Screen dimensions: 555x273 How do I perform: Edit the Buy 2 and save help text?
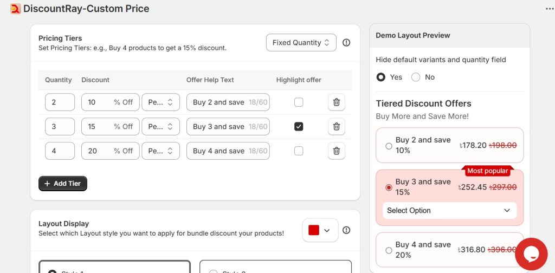point(228,102)
